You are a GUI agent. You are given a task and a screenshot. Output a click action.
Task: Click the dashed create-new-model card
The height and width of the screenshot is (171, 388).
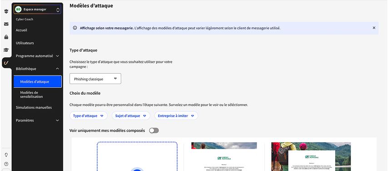point(137,156)
